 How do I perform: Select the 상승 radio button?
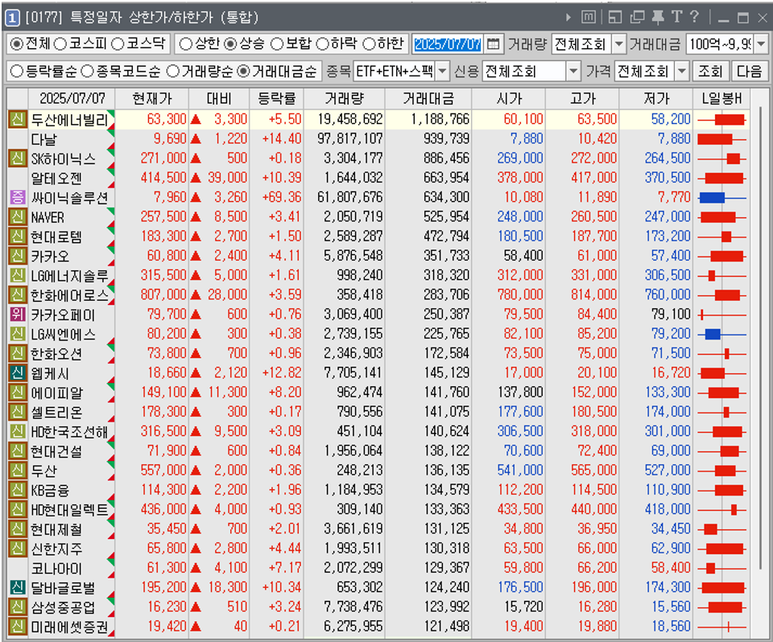[230, 44]
